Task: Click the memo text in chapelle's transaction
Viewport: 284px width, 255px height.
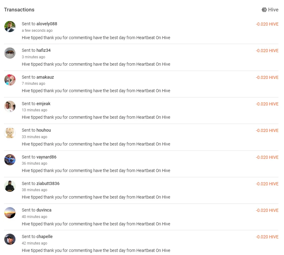Action: [96, 250]
